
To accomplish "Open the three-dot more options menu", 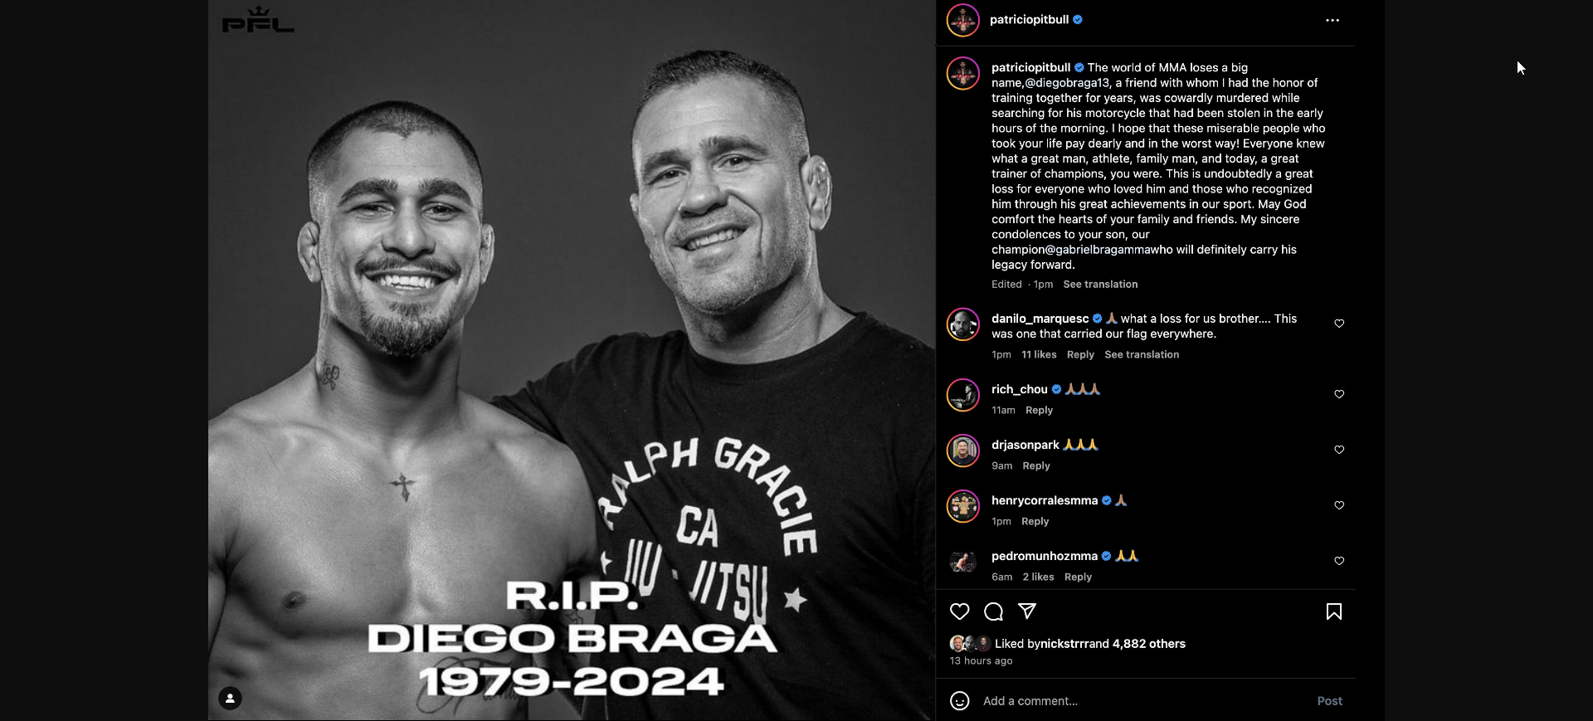I will 1332,21.
